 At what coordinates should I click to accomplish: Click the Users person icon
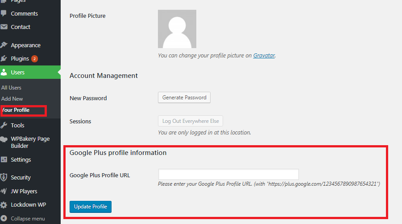(x=4, y=72)
